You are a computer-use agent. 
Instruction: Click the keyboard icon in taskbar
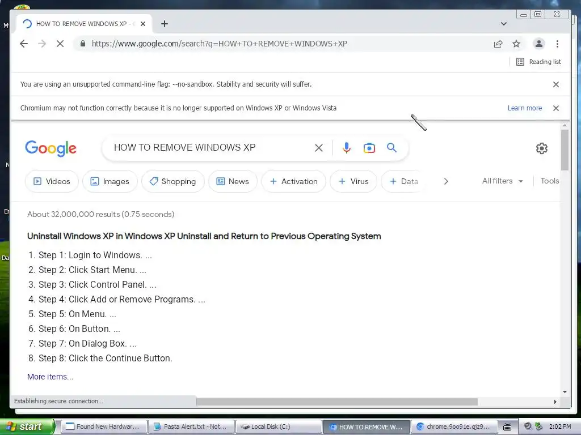(x=507, y=427)
